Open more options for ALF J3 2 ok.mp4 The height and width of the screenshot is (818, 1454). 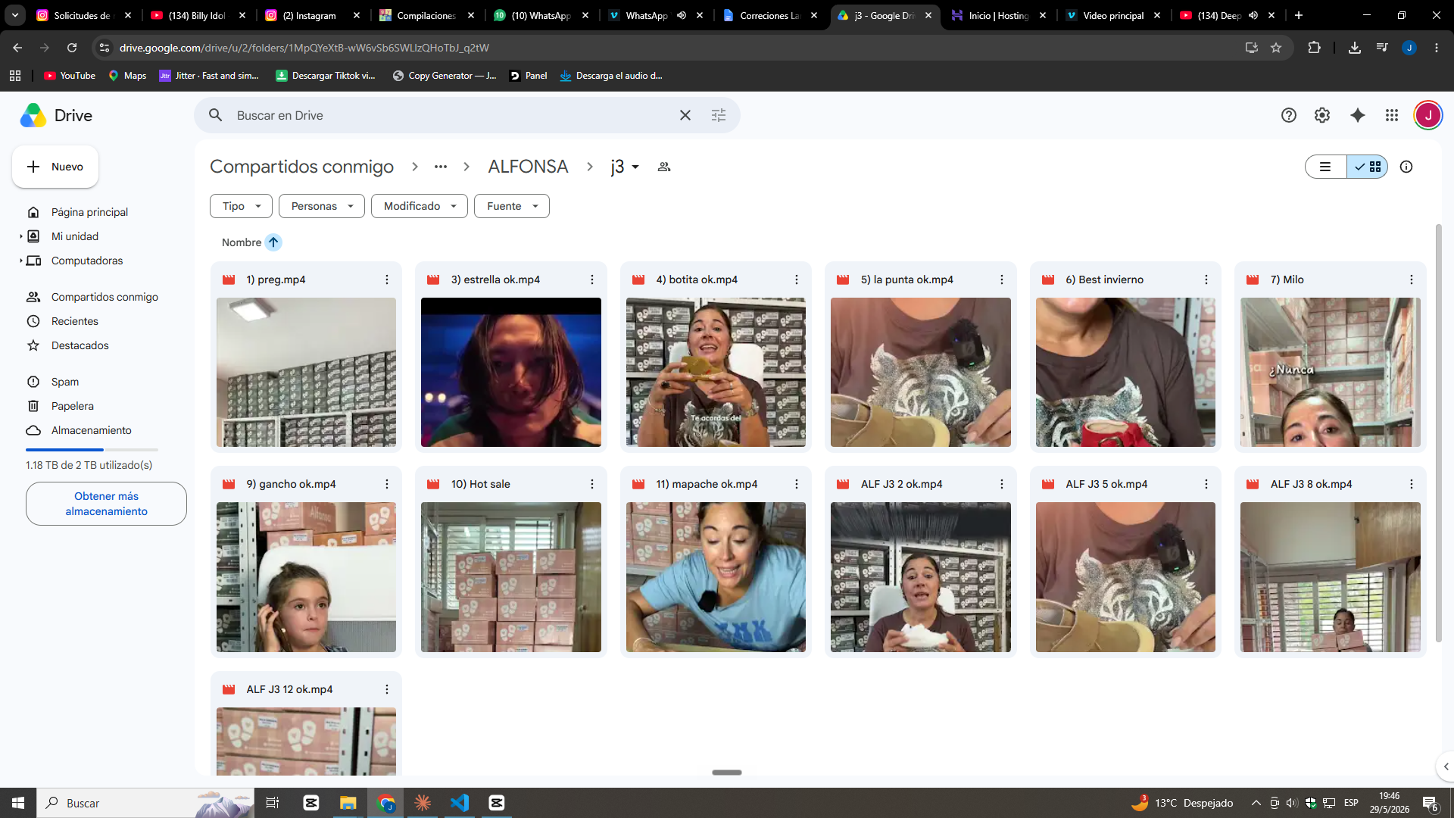(x=1002, y=484)
